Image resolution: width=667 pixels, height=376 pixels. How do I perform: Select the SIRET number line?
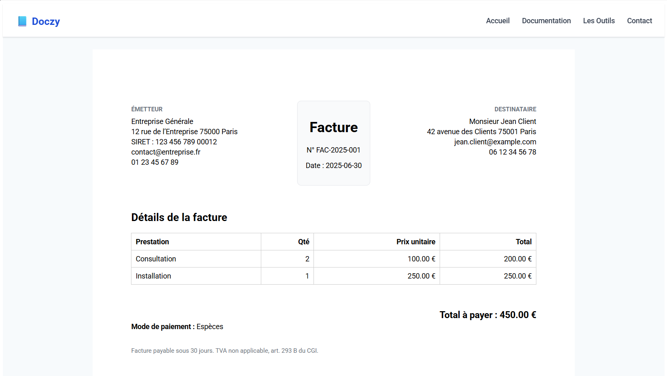coord(174,142)
